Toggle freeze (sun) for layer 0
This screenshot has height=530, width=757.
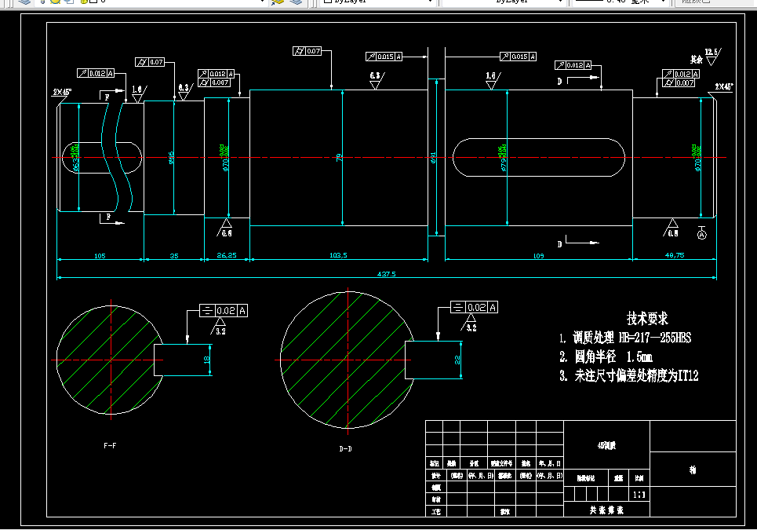point(56,2)
